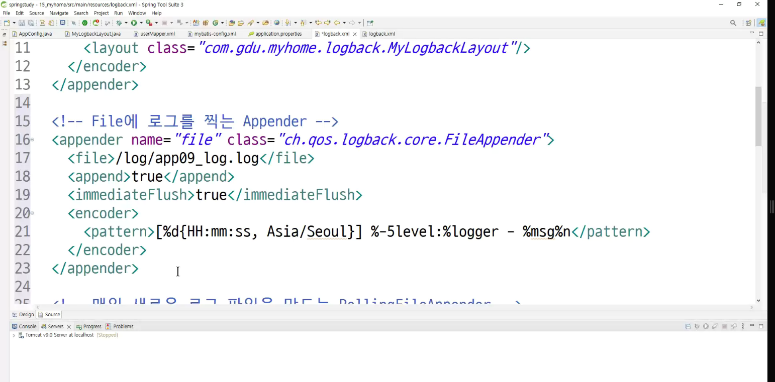Image resolution: width=775 pixels, height=382 pixels.
Task: Collapse the encoder fold at line 20
Action: 32,213
